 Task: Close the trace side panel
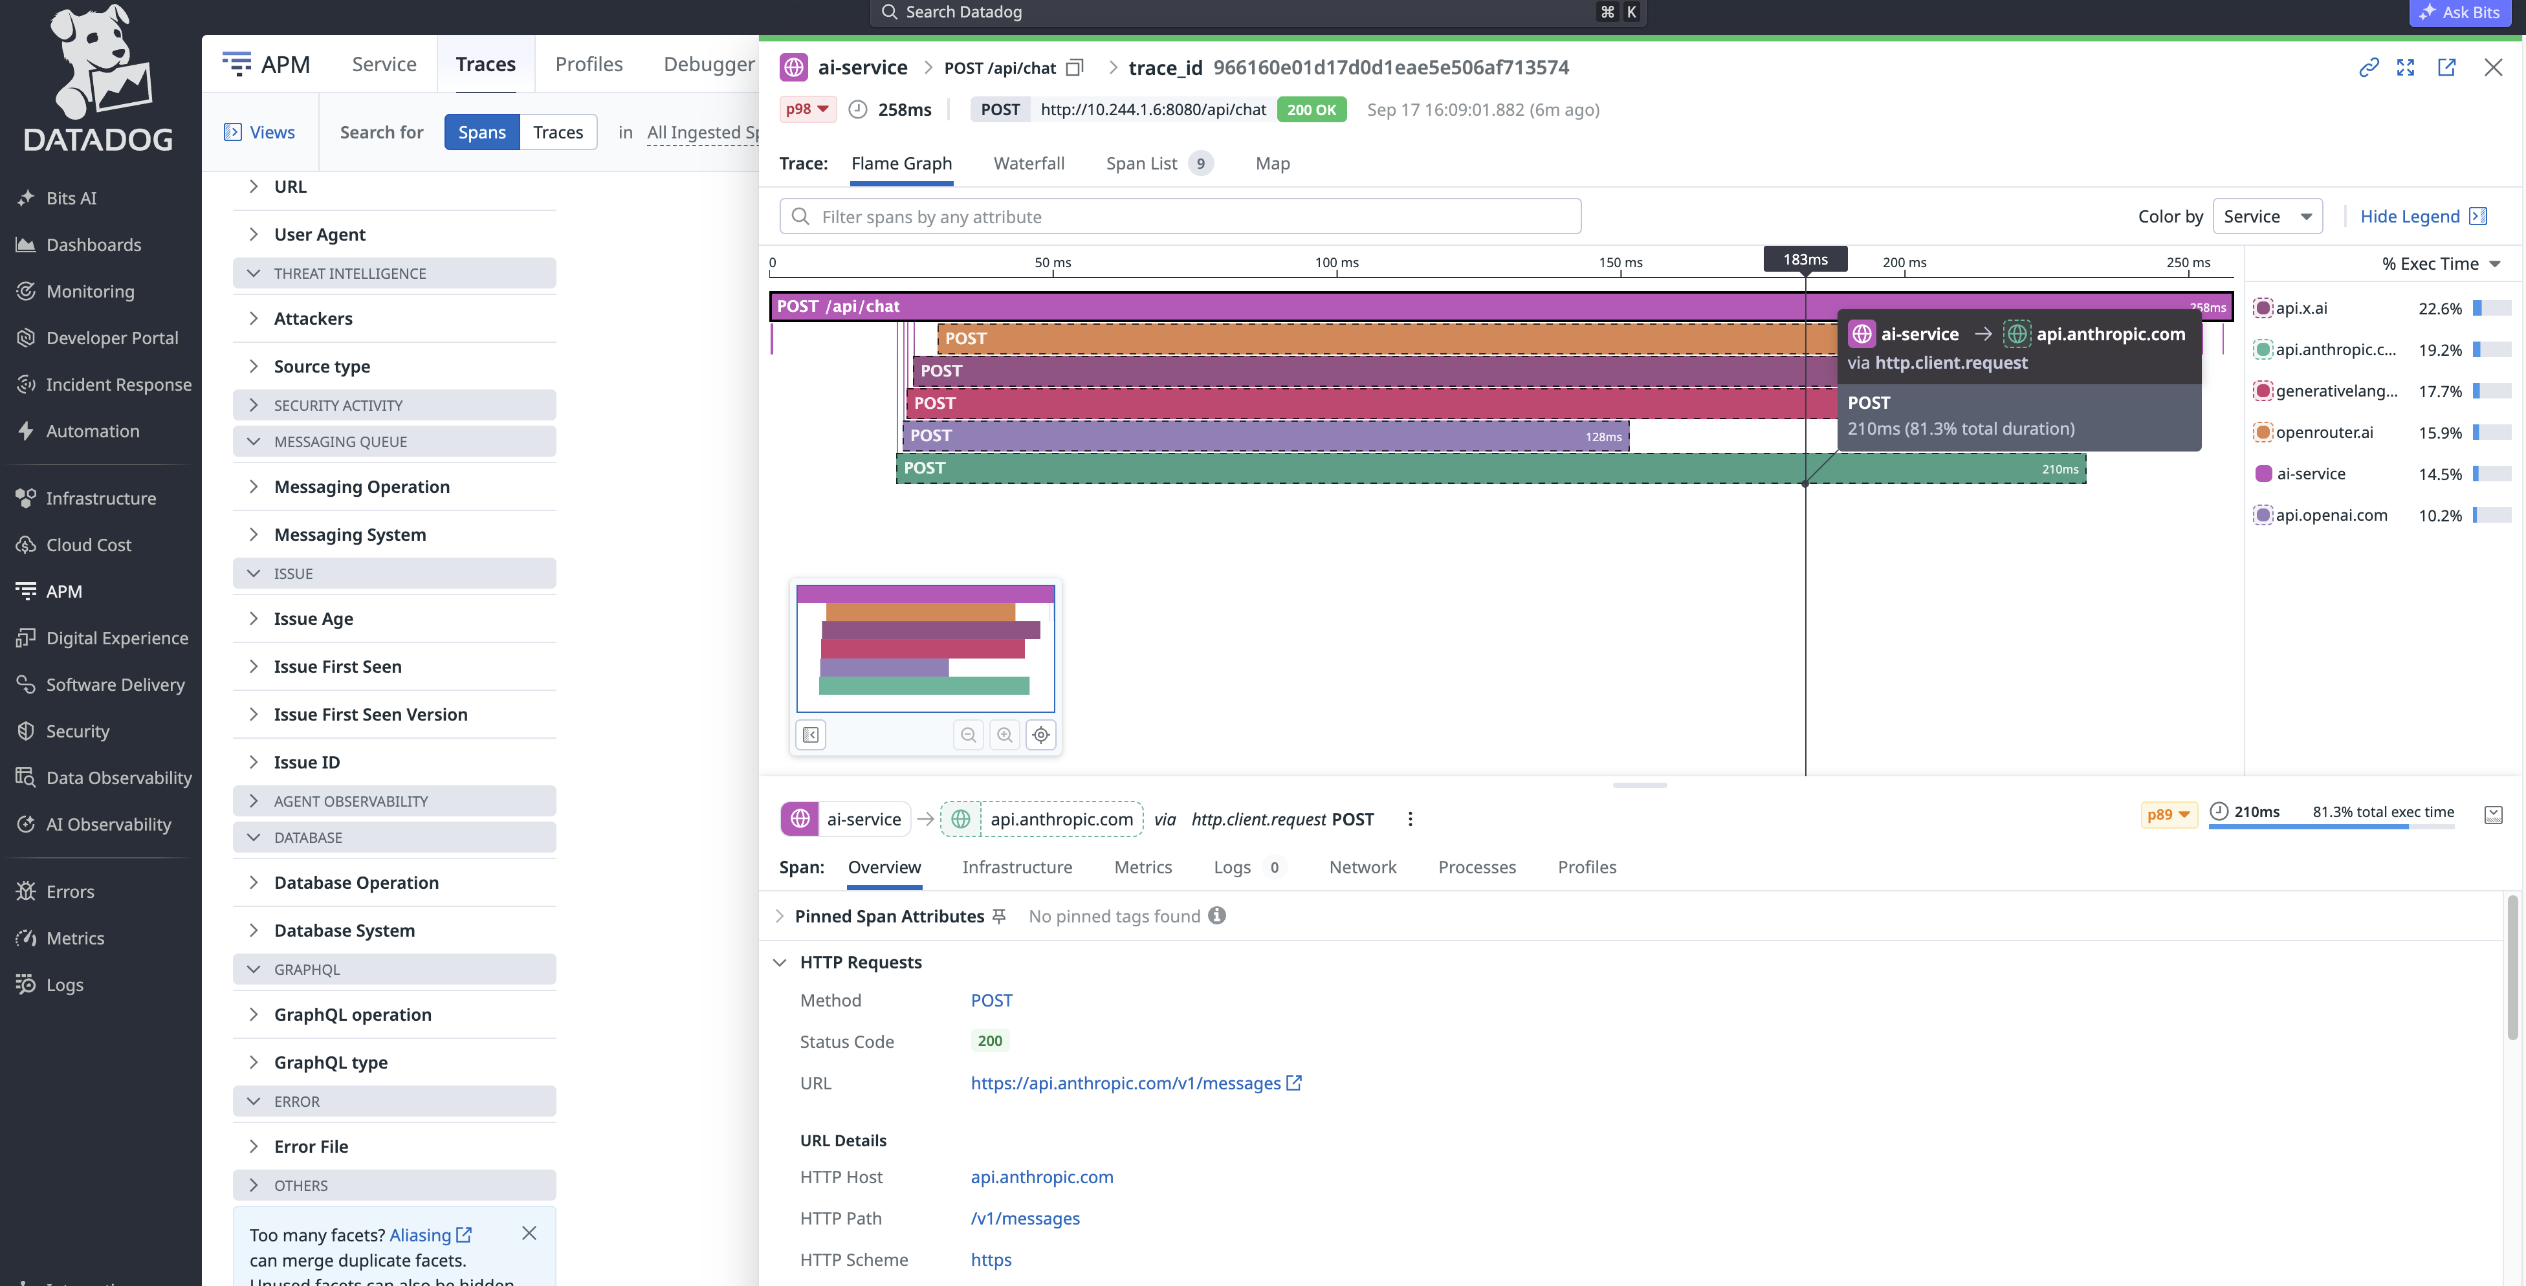click(x=2494, y=67)
